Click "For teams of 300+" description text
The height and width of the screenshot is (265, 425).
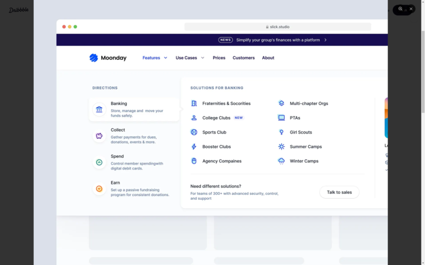pyautogui.click(x=235, y=196)
